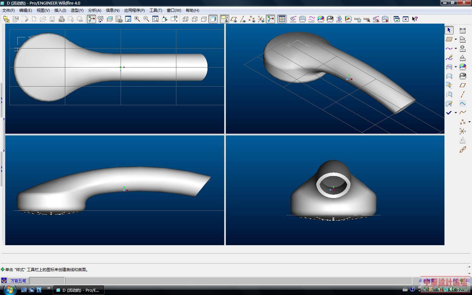
Task: Click the Print icon in toolbar
Action: coord(61,19)
